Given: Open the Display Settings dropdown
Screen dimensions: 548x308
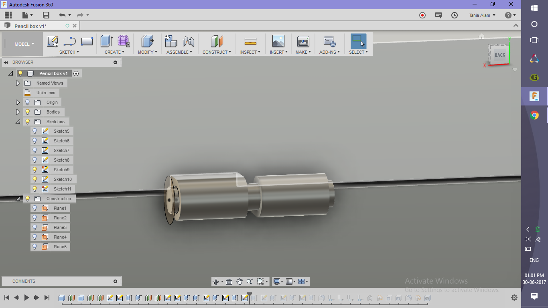Looking at the screenshot, I should click(x=278, y=282).
